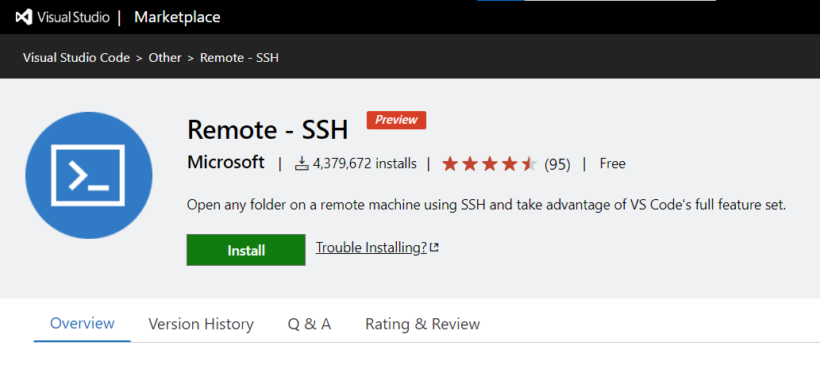820x365 pixels.
Task: Click the external link icon beside Trouble Installing
Action: coord(434,248)
